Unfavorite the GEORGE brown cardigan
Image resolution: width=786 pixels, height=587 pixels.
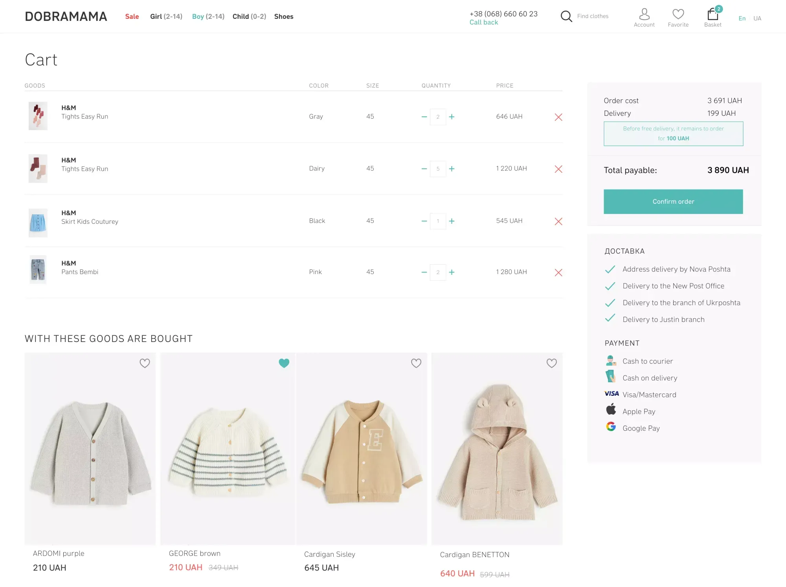point(284,363)
